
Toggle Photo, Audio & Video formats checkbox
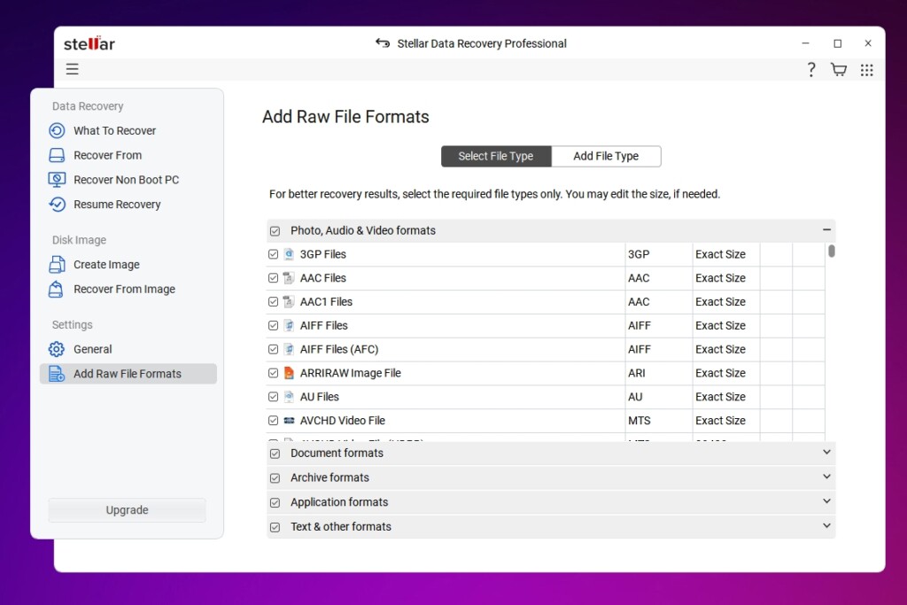click(275, 231)
